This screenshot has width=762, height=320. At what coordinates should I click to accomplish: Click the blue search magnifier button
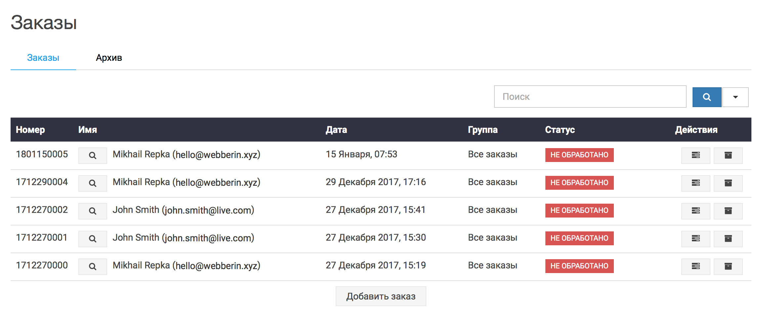point(707,97)
